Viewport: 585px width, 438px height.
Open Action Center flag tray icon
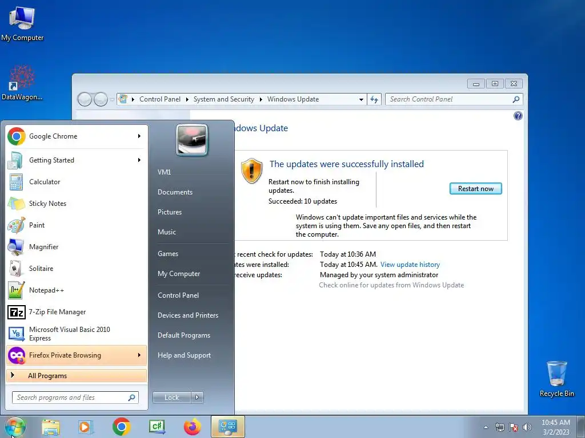tap(514, 427)
